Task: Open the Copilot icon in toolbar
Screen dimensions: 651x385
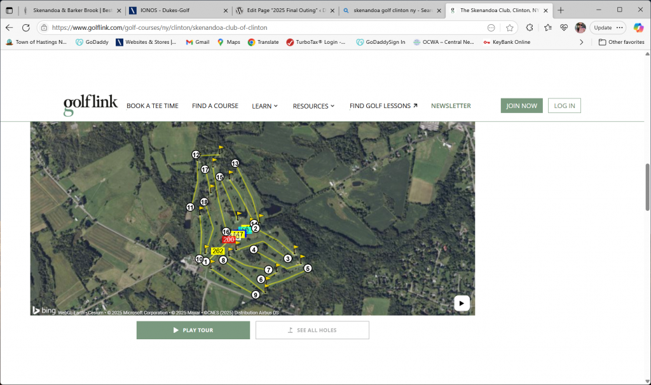Action: pyautogui.click(x=638, y=28)
